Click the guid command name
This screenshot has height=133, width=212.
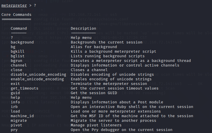pyautogui.click(x=15, y=93)
